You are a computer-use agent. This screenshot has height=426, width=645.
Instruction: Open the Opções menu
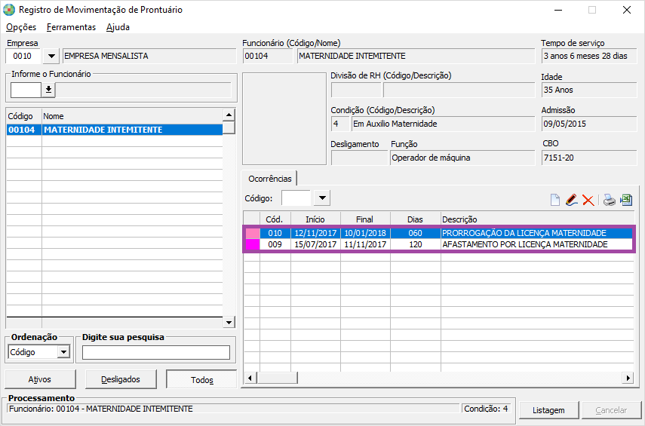pos(21,27)
